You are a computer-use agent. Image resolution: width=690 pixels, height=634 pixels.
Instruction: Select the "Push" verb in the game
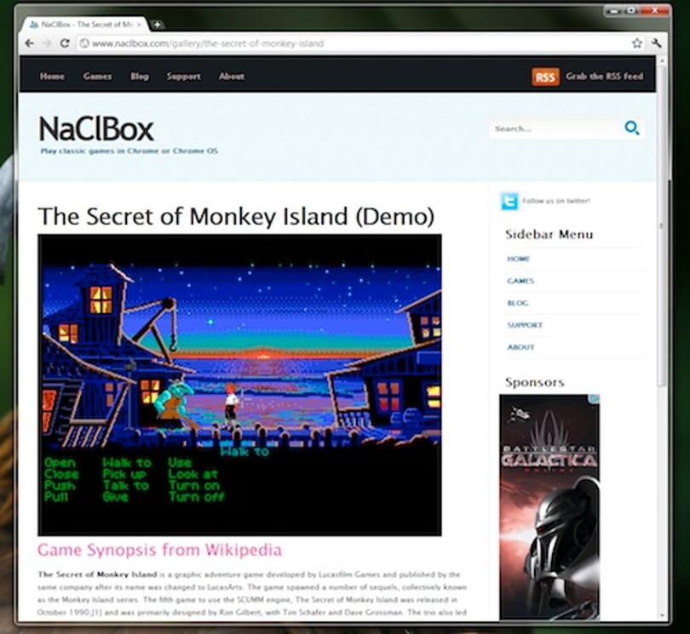tap(60, 485)
